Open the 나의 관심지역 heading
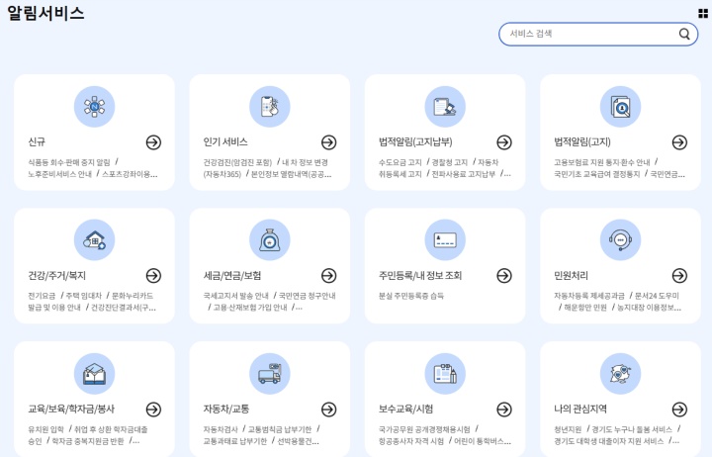712x457 pixels. (580, 409)
